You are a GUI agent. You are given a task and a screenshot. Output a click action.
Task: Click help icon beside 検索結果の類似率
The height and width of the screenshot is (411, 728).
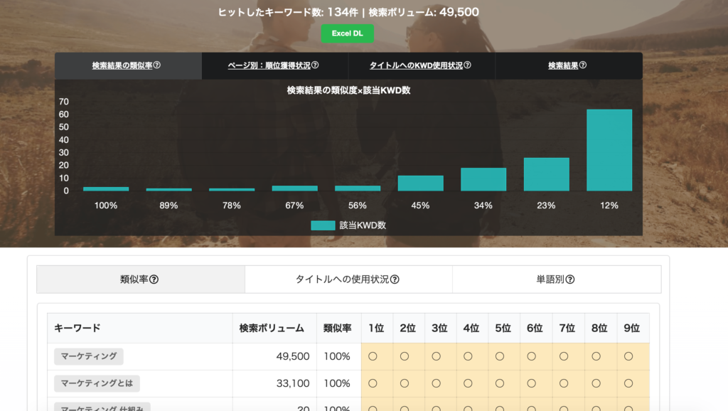[157, 65]
